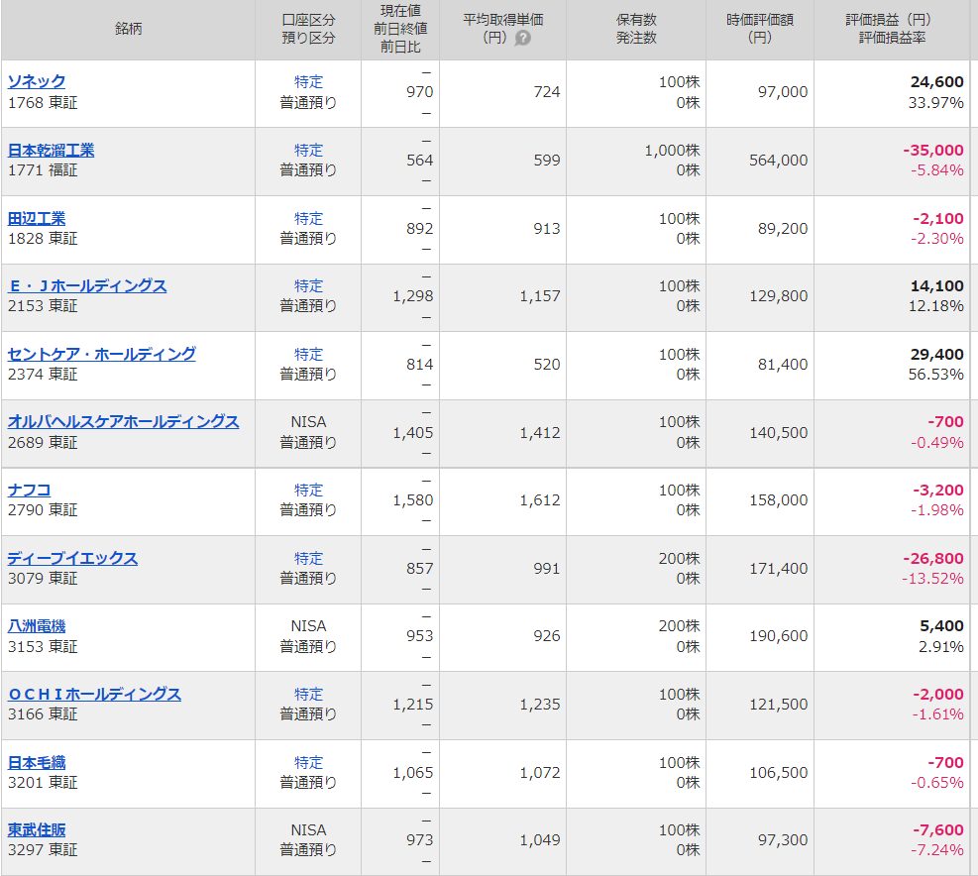This screenshot has height=876, width=978.
Task: Select the 1,000株 holding for 日本乾溜工業
Action: pyautogui.click(x=673, y=151)
